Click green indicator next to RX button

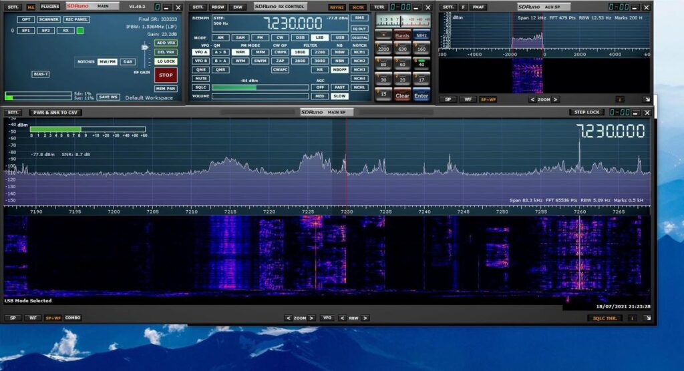[x=80, y=31]
